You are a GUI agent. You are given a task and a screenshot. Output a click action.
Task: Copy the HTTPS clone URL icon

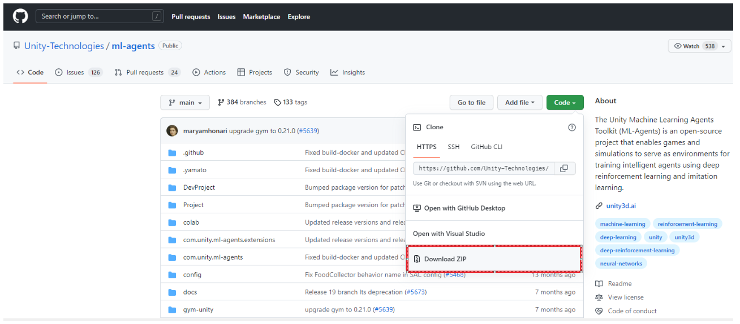click(x=564, y=168)
